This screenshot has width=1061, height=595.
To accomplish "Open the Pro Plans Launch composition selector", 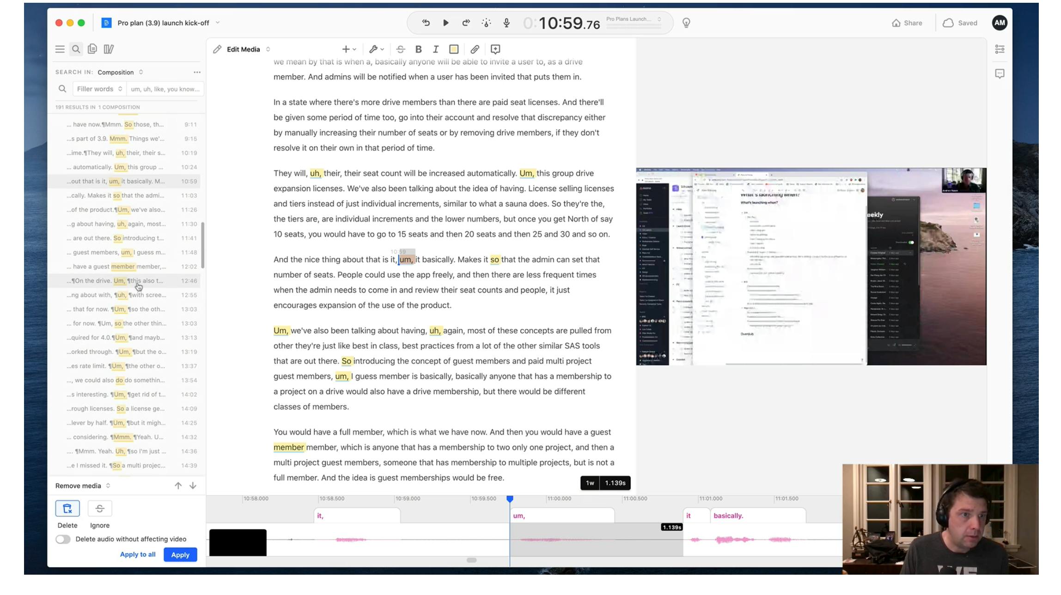I will pyautogui.click(x=634, y=19).
